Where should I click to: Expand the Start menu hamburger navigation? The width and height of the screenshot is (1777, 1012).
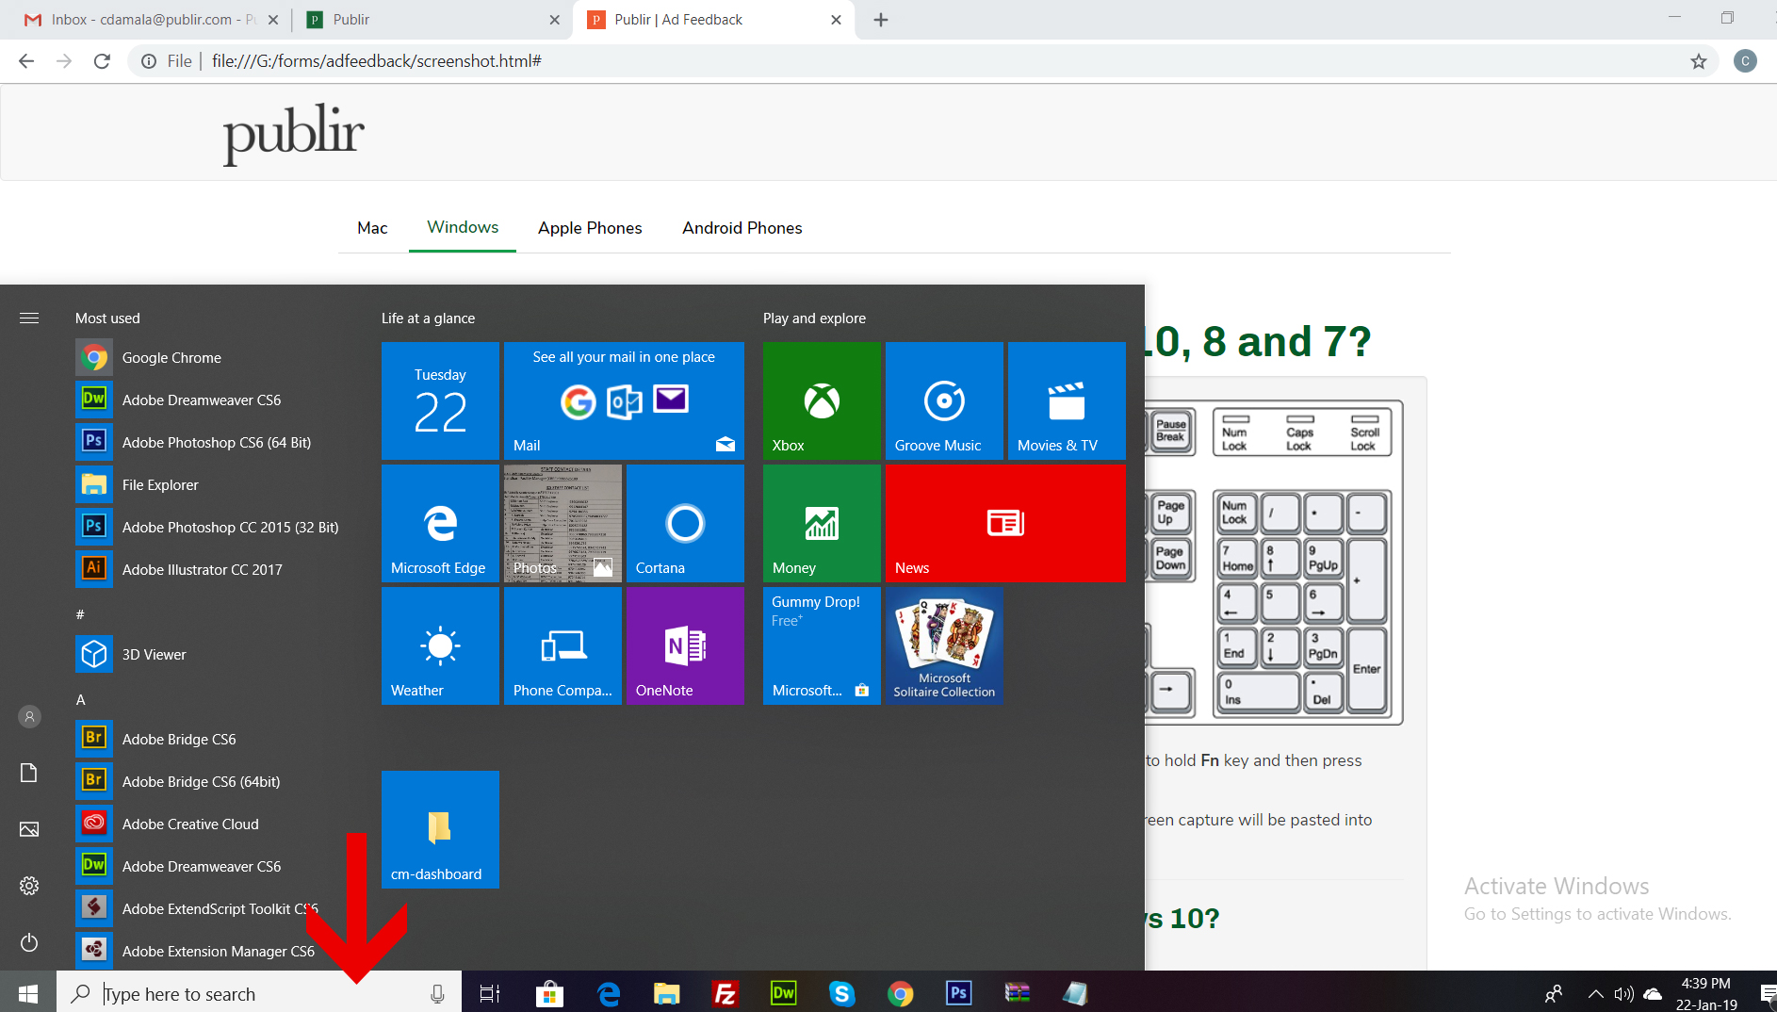point(29,318)
